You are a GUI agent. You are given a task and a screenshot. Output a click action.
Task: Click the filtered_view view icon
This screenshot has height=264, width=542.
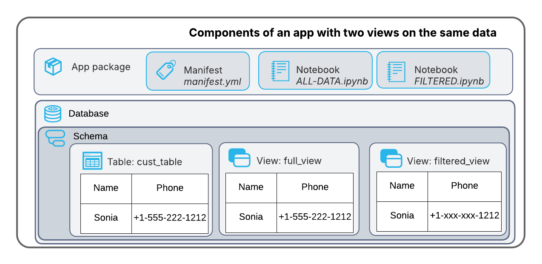click(391, 158)
